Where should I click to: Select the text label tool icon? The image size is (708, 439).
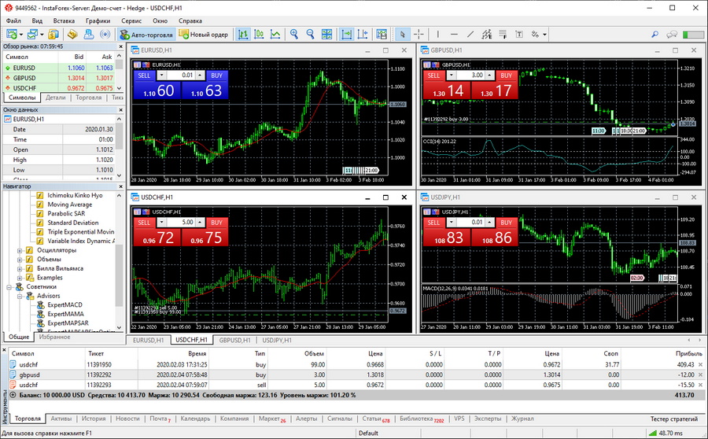[x=521, y=35]
